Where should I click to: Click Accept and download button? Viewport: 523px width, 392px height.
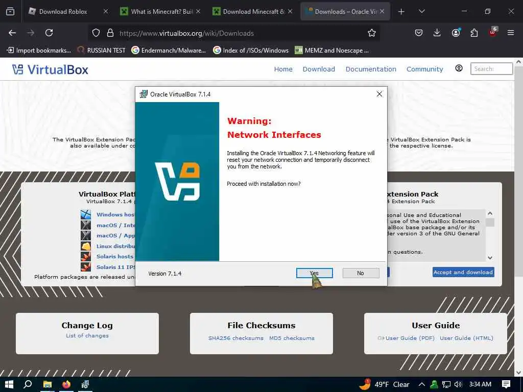[463, 272]
